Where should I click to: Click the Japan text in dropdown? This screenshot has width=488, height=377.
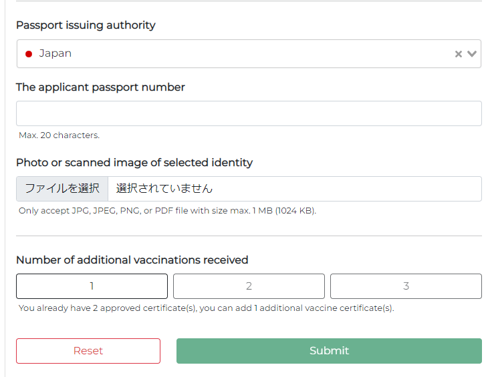coord(55,53)
